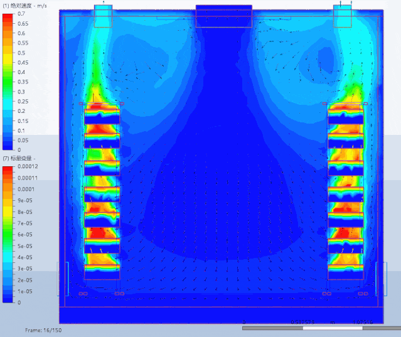
Task: Select the dark blue bottom swatch of velocity legend
Action: 8,145
